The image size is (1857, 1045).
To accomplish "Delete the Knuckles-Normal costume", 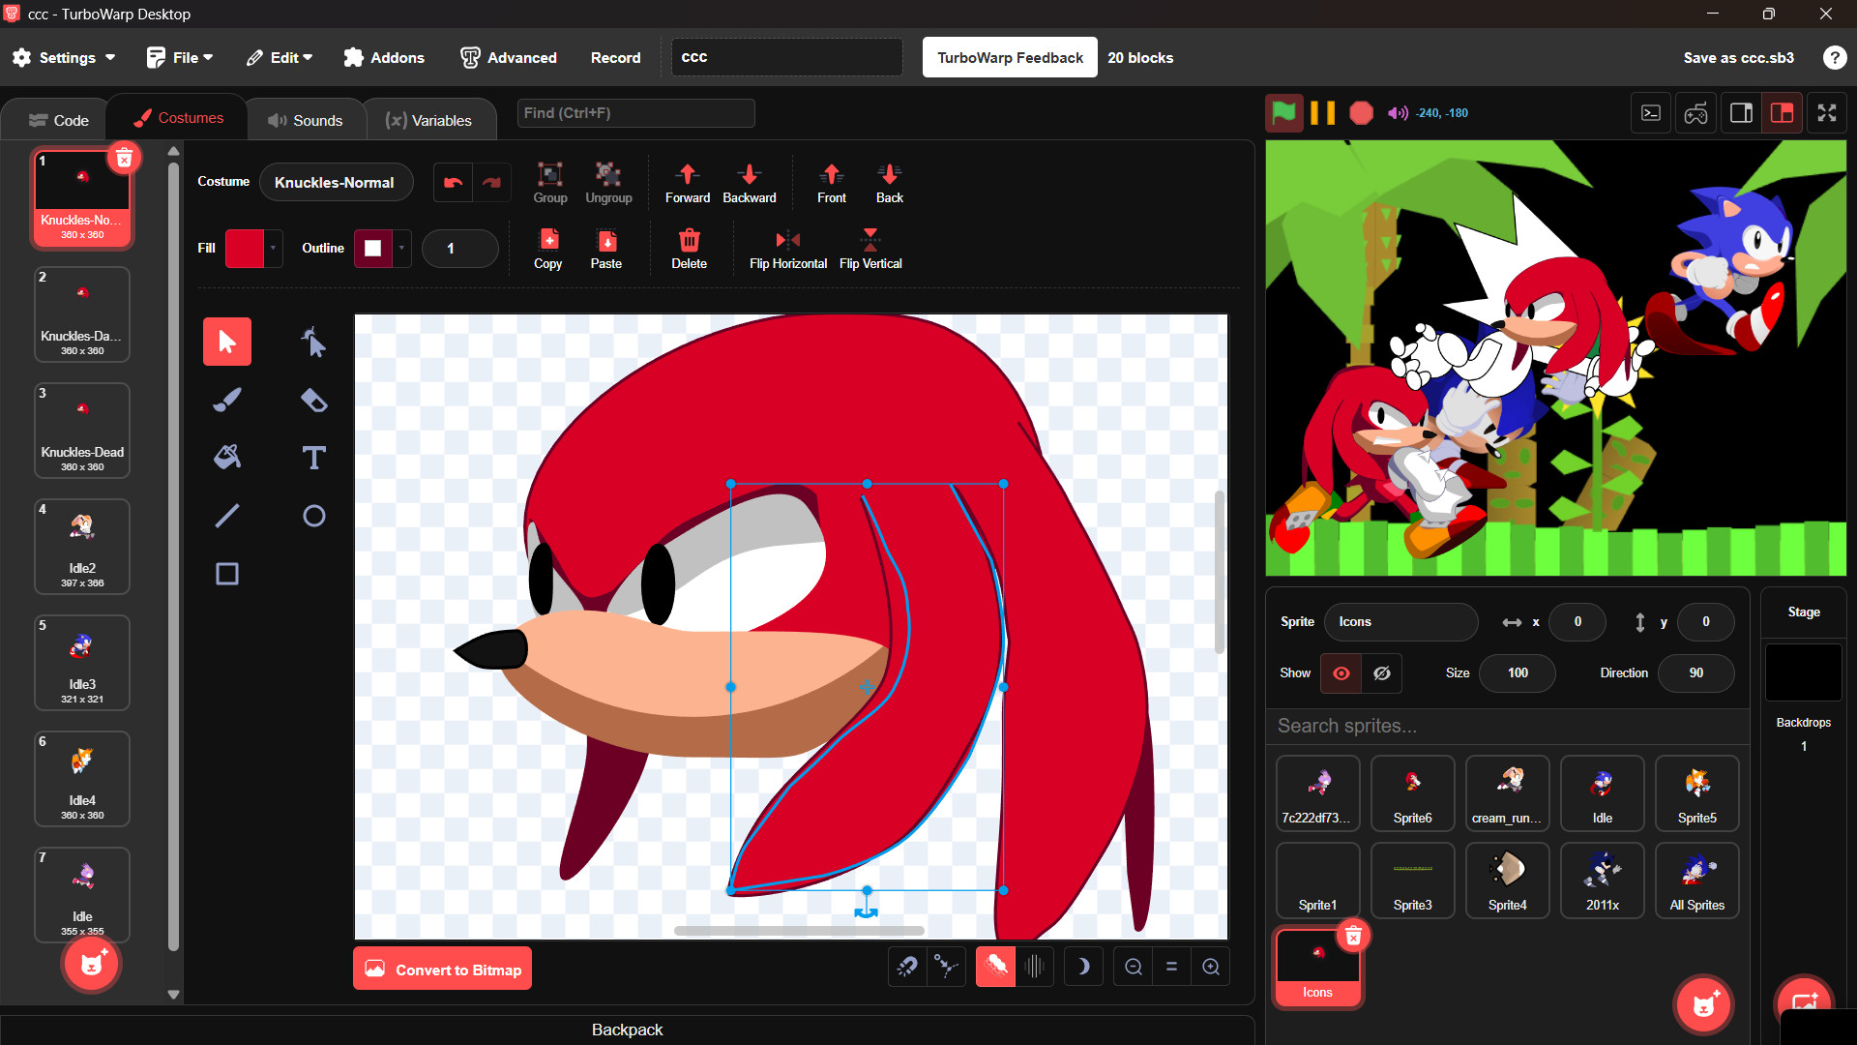I will (x=124, y=158).
